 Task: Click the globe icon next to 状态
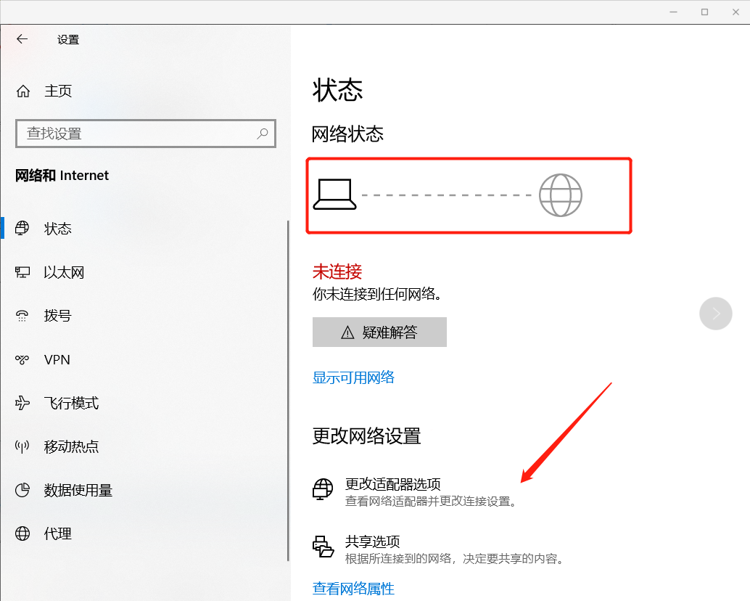tap(22, 228)
